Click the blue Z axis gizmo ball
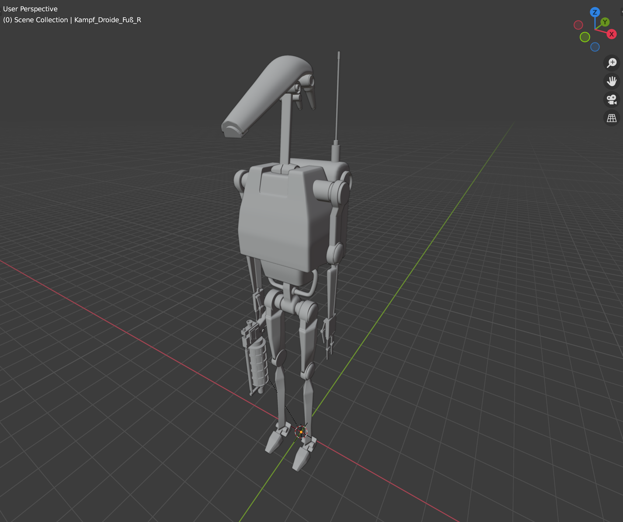 click(x=595, y=12)
